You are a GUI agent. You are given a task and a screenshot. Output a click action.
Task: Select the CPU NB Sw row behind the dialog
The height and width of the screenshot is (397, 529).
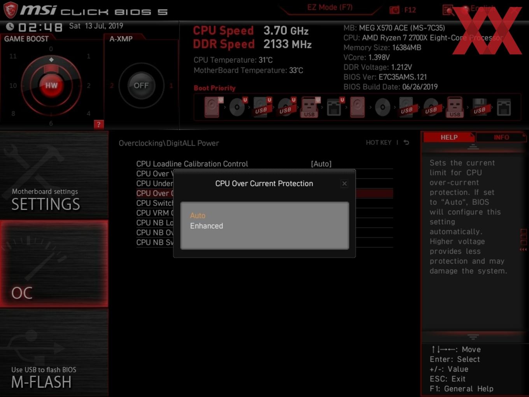tap(154, 242)
